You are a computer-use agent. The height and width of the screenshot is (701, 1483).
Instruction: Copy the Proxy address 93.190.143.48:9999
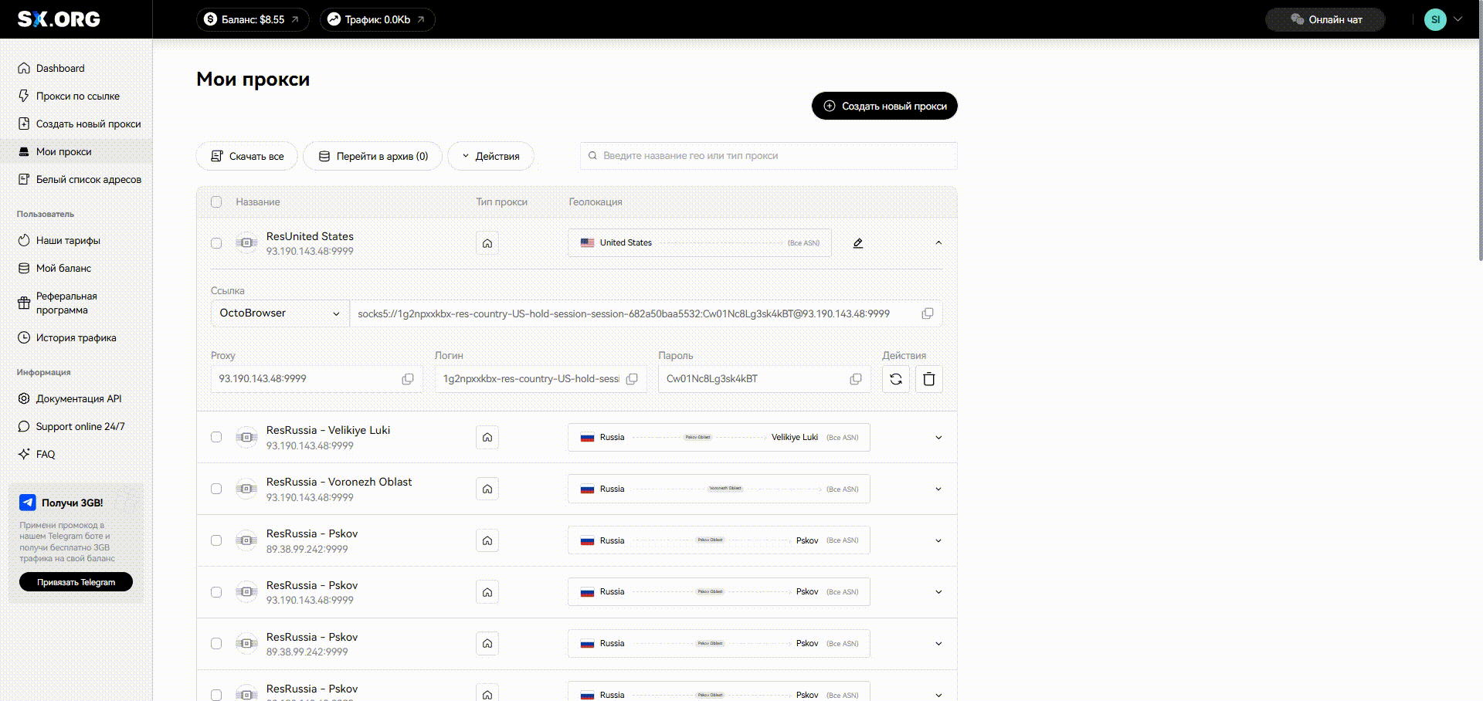point(407,379)
